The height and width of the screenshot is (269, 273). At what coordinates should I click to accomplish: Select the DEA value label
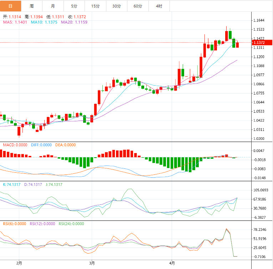[x=65, y=145]
